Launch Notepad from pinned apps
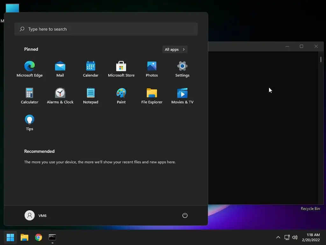326x245 pixels. click(91, 96)
